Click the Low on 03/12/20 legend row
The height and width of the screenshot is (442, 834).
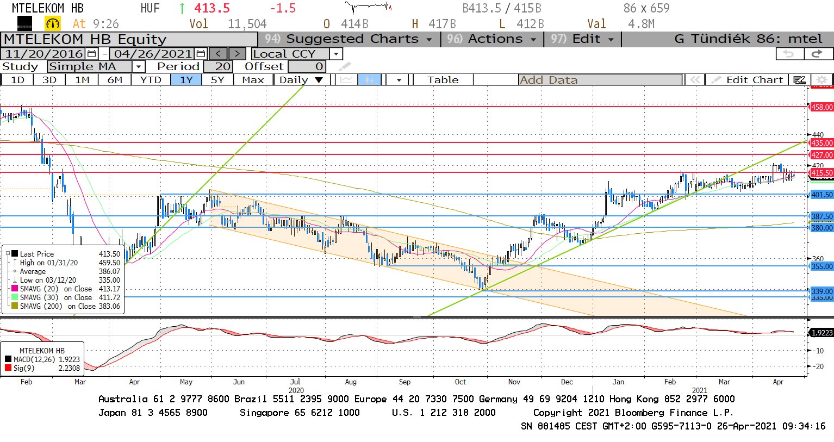(x=66, y=280)
